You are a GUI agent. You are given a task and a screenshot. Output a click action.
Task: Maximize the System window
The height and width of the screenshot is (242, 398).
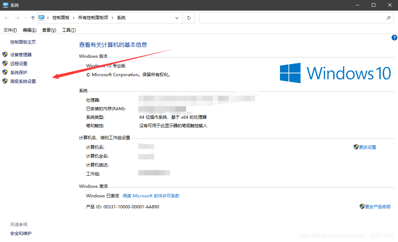(x=374, y=5)
